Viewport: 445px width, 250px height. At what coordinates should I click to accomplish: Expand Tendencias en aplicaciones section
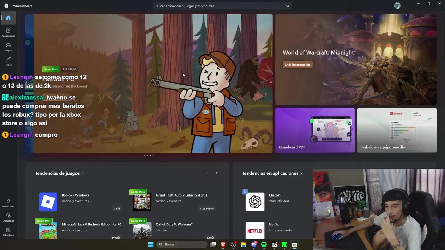[272, 173]
